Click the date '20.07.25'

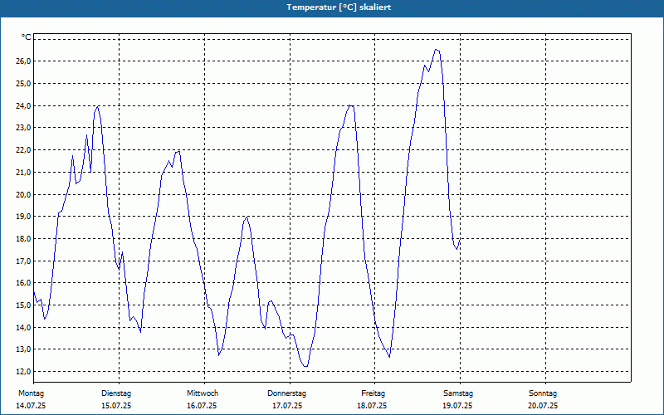click(x=543, y=406)
